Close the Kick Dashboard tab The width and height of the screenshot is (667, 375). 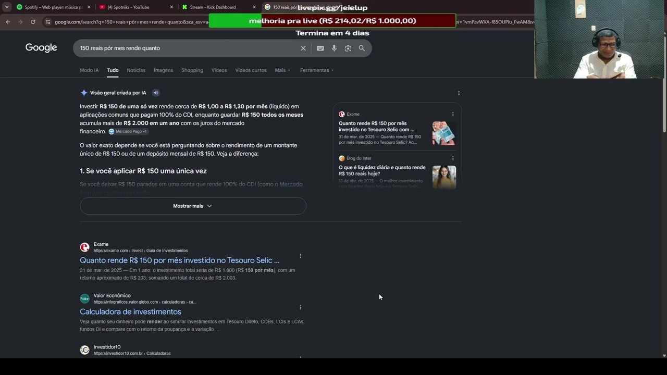point(254,7)
